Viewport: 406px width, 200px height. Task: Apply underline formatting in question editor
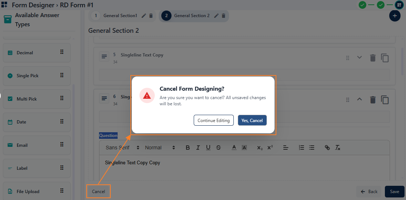click(208, 148)
